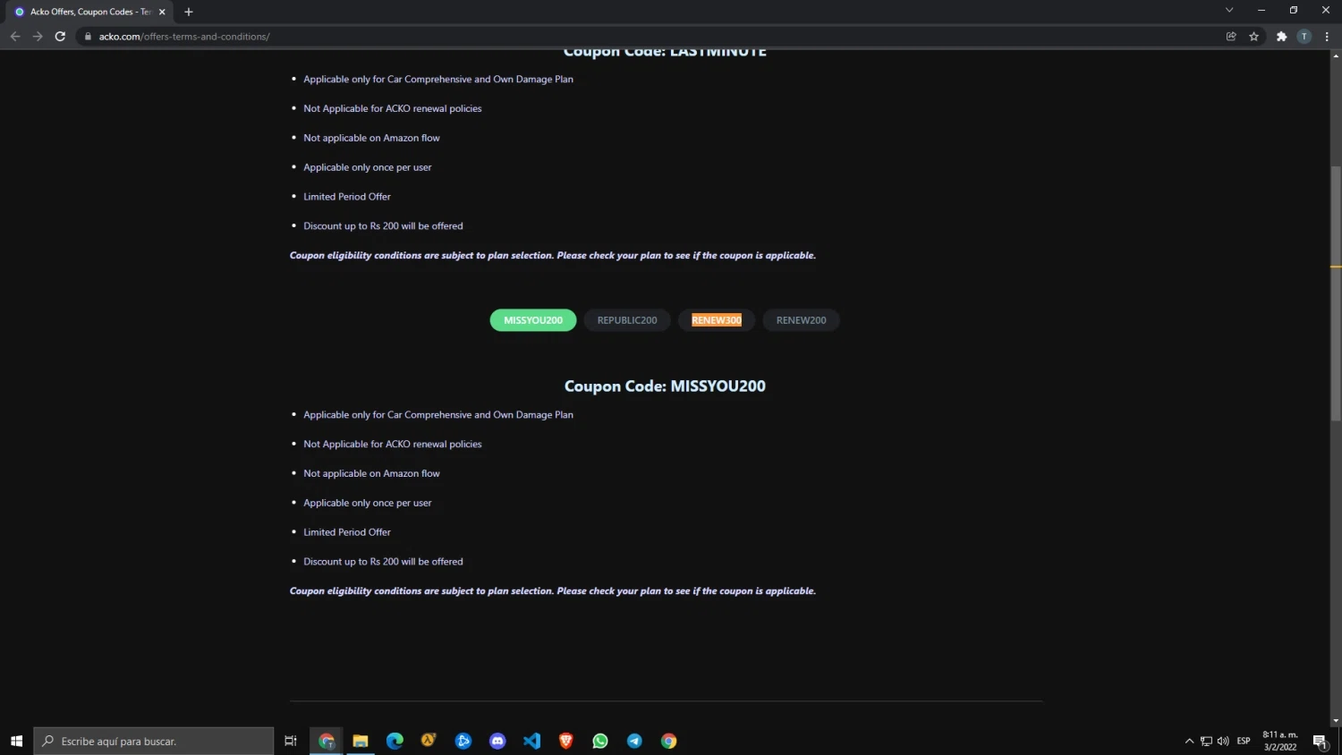
Task: Open the Chrome profile avatar
Action: coord(1304,37)
